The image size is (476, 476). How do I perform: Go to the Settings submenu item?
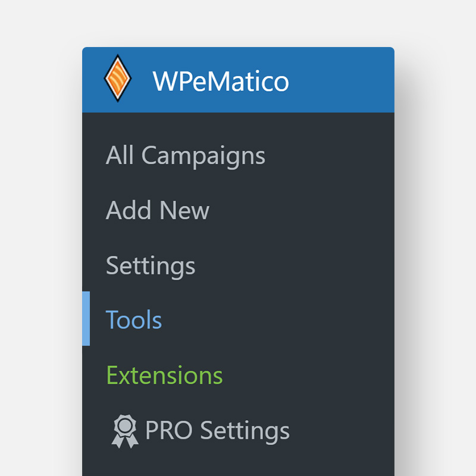[x=151, y=265]
